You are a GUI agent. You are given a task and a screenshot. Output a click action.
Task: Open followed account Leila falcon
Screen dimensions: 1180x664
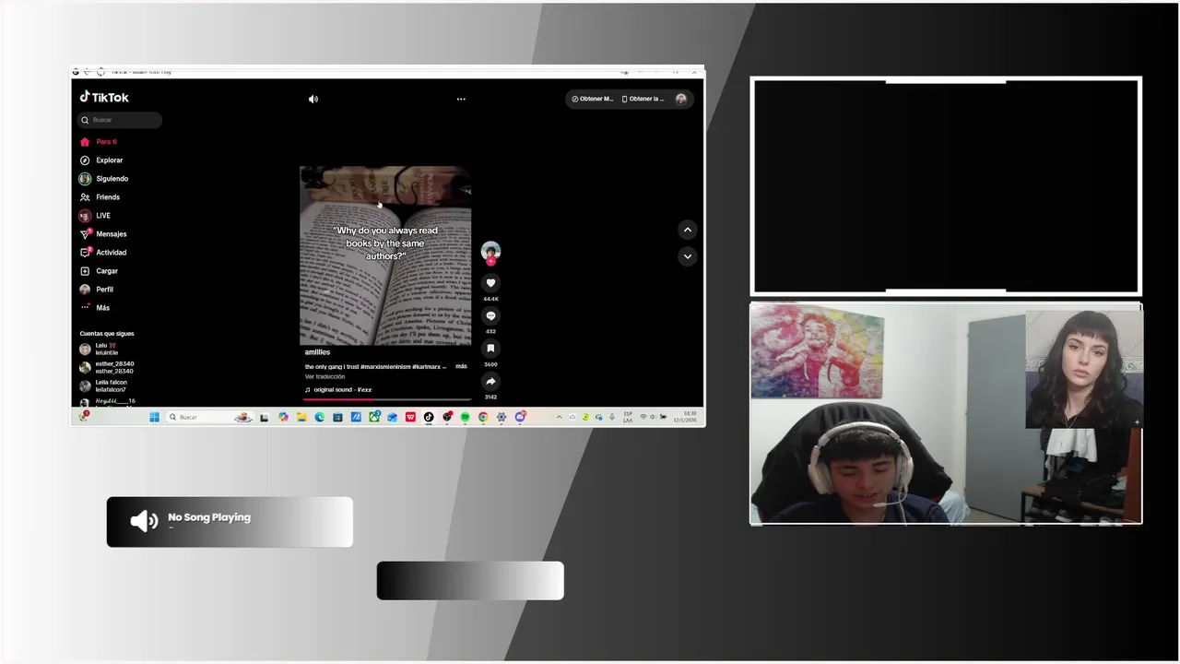(104, 385)
